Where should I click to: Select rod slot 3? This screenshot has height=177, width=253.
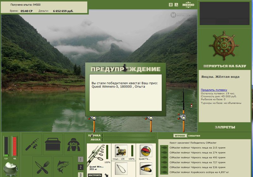(81, 174)
